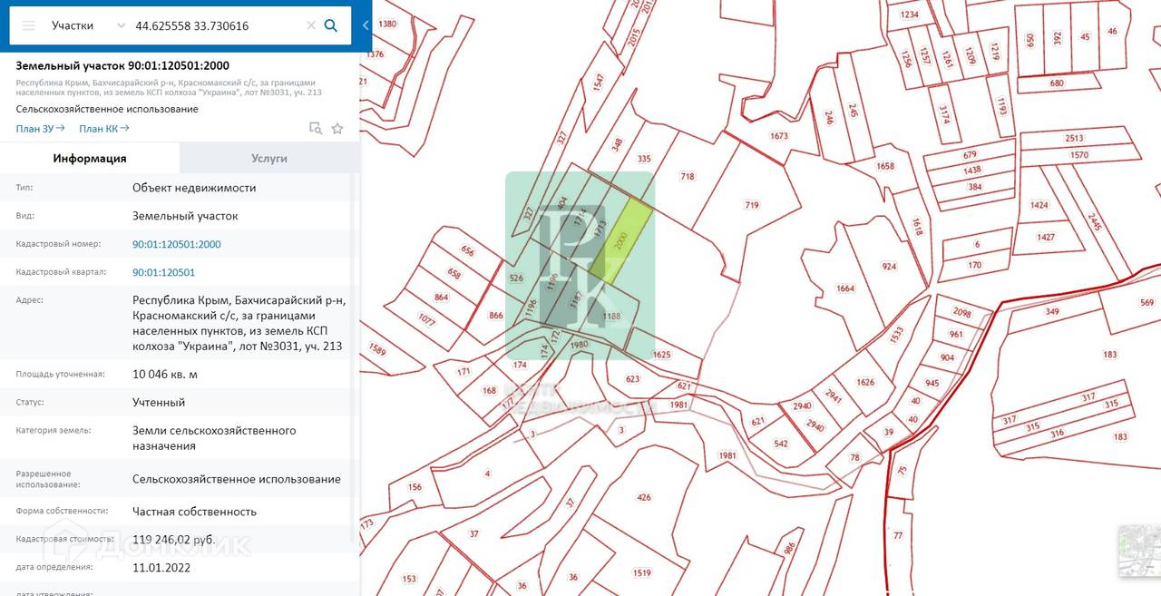Click the parcel title 90:01:120501:2000 heading
This screenshot has width=1161, height=596.
coord(122,66)
